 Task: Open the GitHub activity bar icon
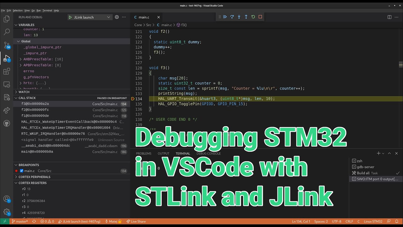(6, 123)
